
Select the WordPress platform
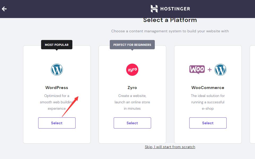coord(57,123)
